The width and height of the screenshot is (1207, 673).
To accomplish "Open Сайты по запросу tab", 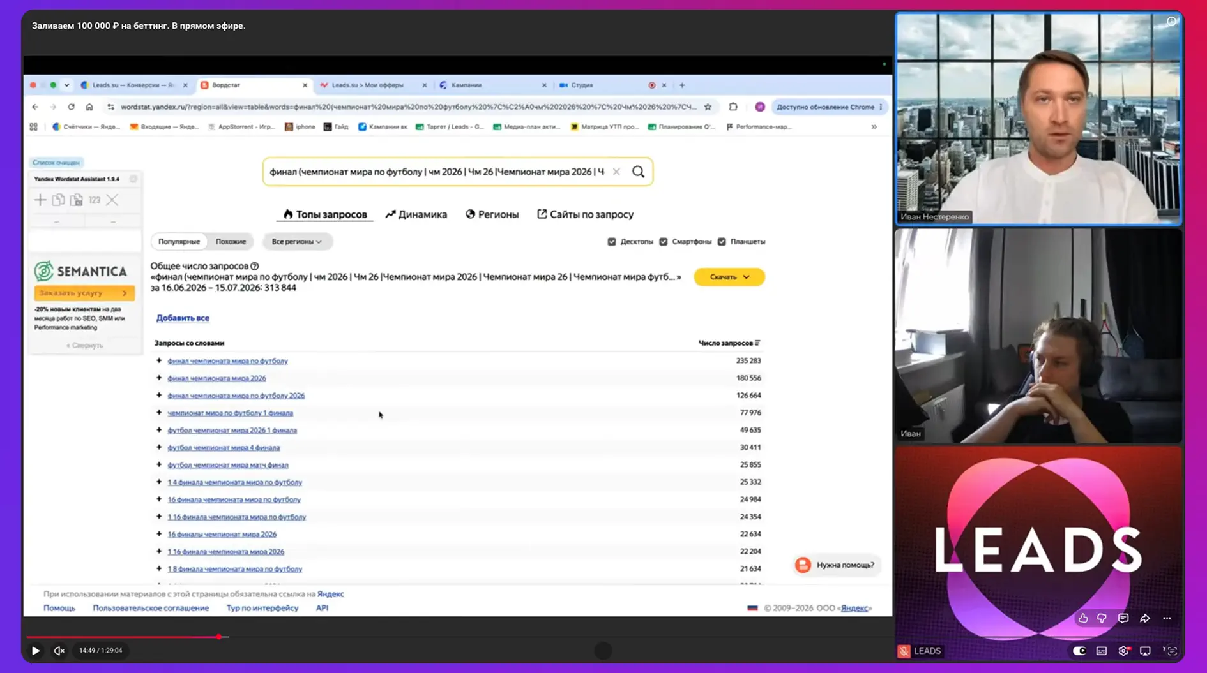I will [585, 214].
